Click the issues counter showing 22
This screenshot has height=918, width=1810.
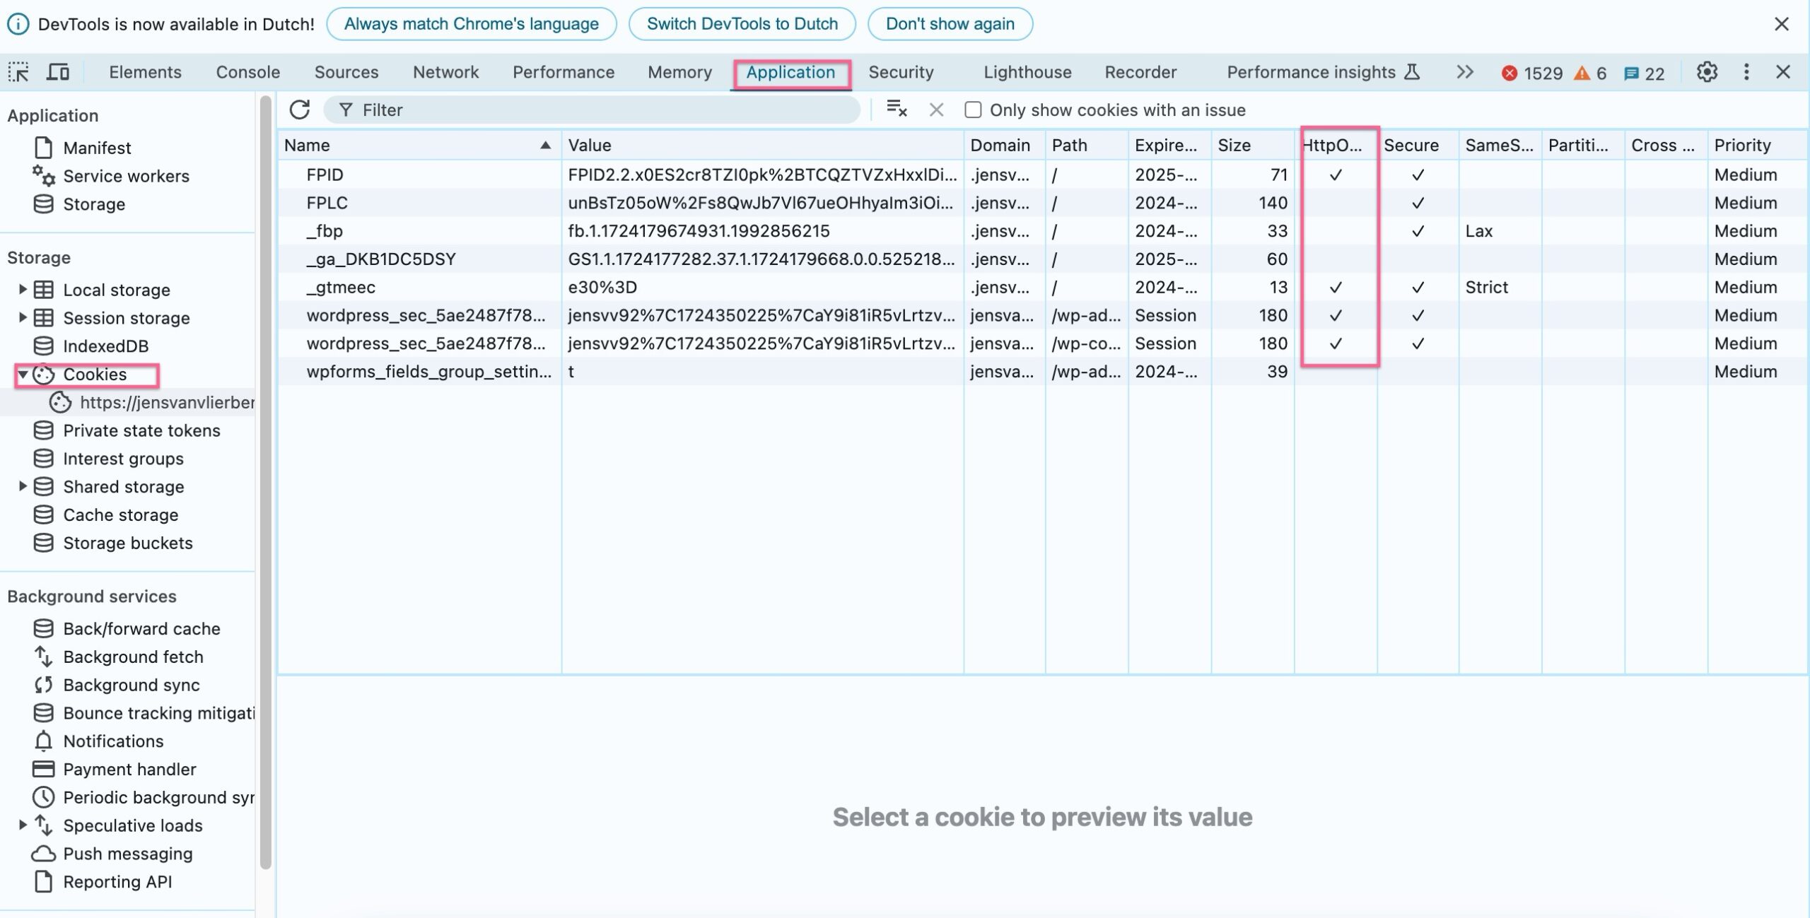[x=1645, y=73]
